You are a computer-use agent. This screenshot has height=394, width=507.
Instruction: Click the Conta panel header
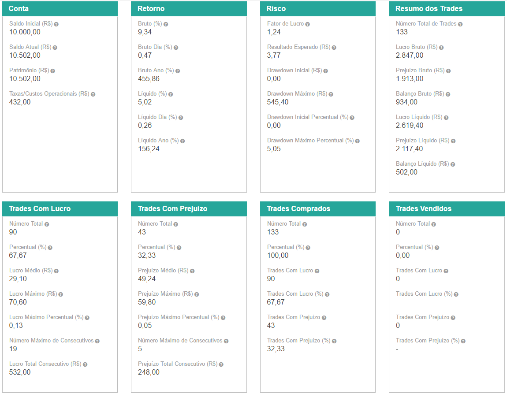(60, 9)
